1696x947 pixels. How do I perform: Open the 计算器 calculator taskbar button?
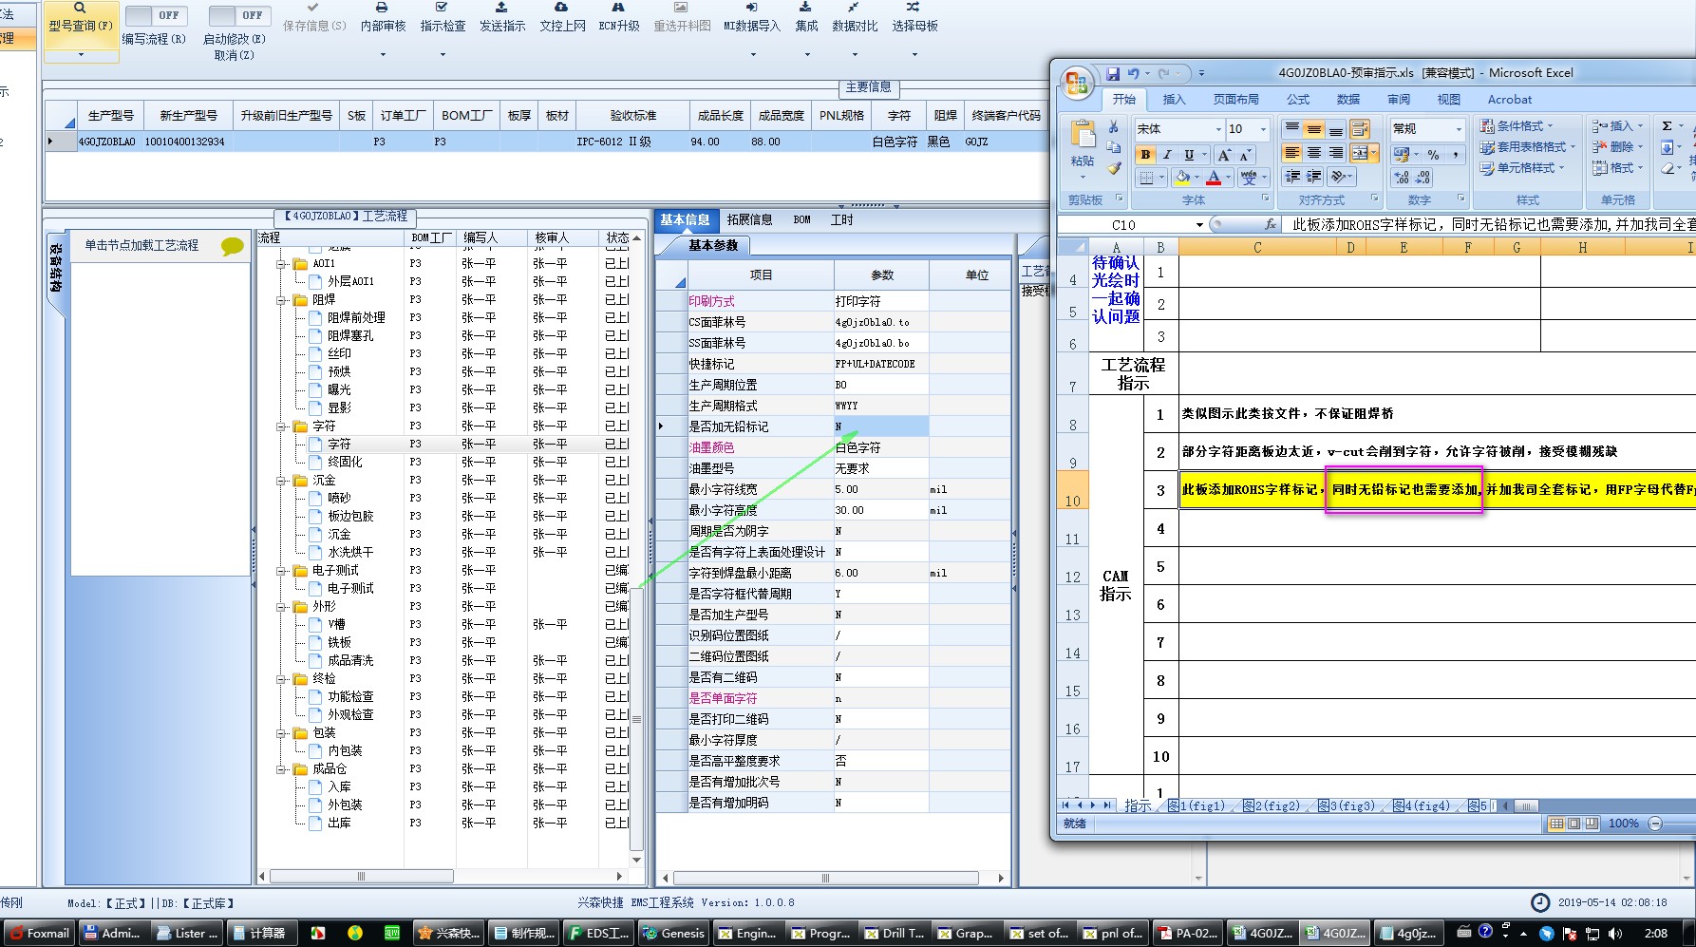[x=260, y=934]
